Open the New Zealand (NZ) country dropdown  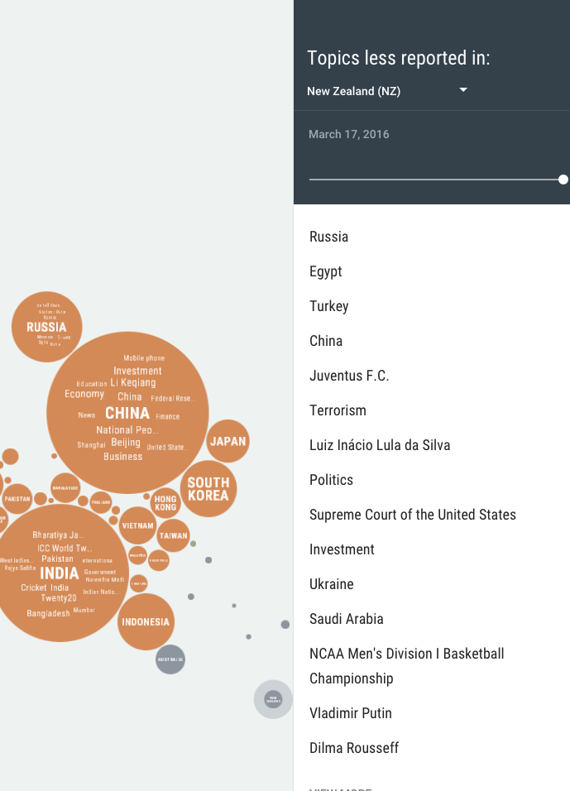pos(387,91)
